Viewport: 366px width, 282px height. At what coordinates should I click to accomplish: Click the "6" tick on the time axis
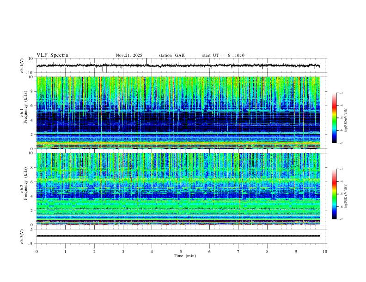(x=209, y=252)
